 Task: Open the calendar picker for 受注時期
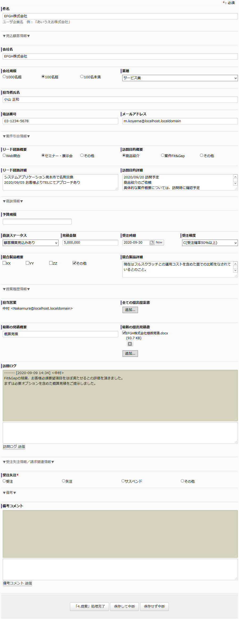(152, 243)
